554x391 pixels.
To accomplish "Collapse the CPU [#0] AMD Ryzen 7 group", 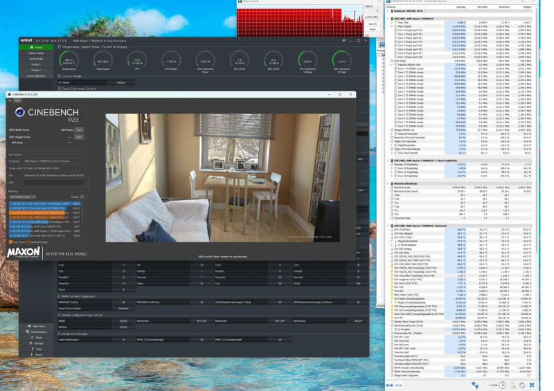I will click(x=388, y=19).
